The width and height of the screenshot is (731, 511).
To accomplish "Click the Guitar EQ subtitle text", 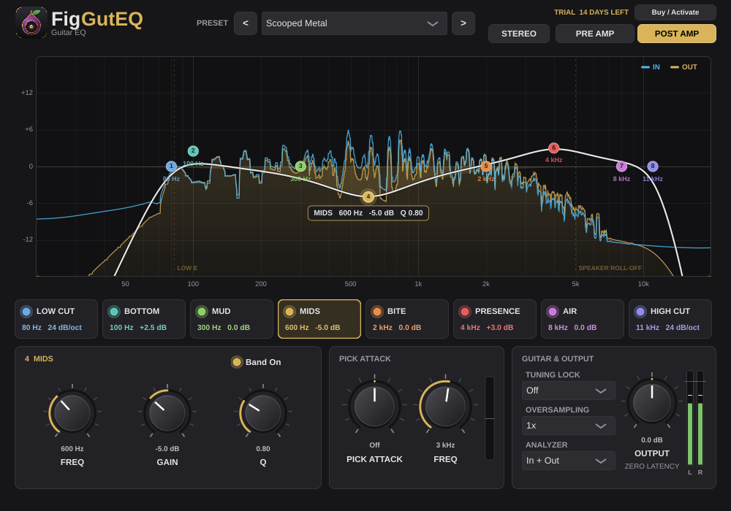I will tap(69, 33).
